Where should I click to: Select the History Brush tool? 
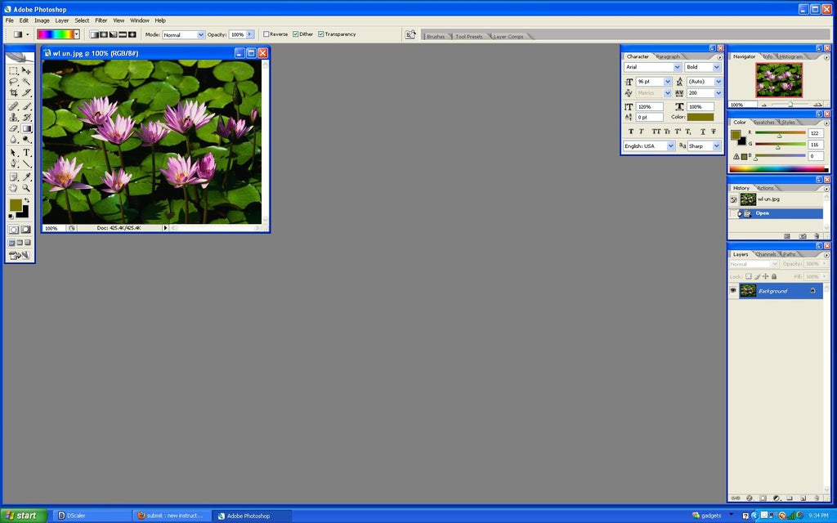pyautogui.click(x=26, y=118)
